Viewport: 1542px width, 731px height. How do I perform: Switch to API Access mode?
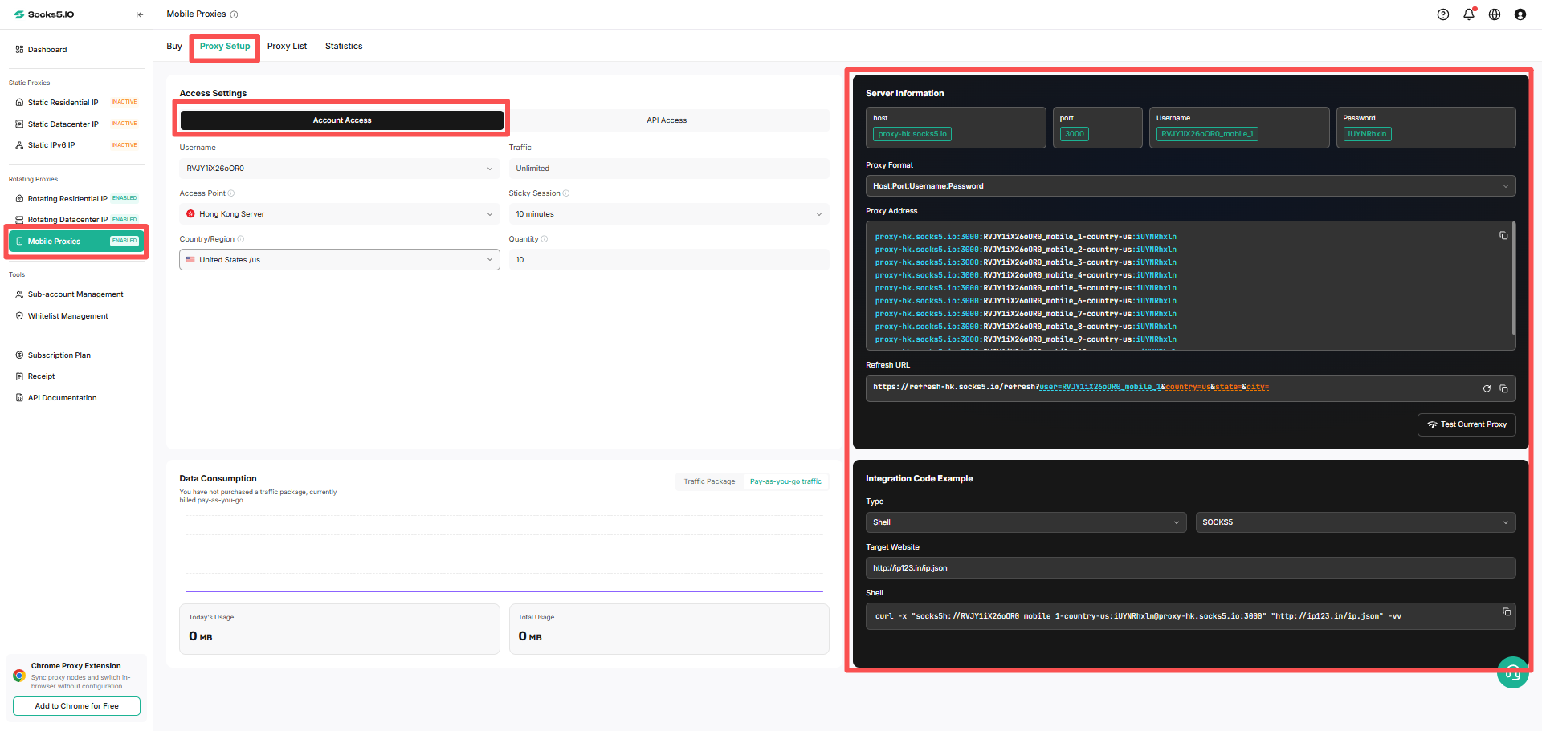click(x=667, y=120)
